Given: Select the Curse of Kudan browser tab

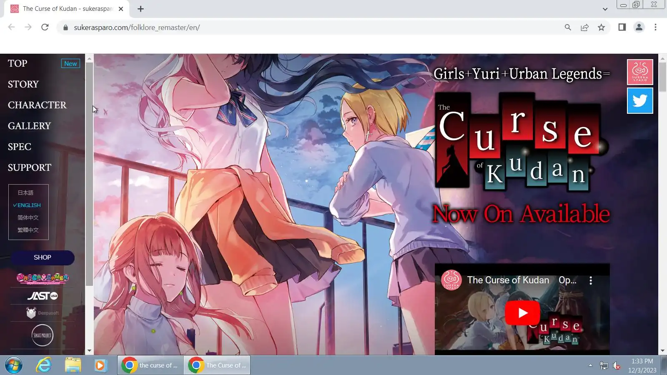Looking at the screenshot, I should [67, 9].
